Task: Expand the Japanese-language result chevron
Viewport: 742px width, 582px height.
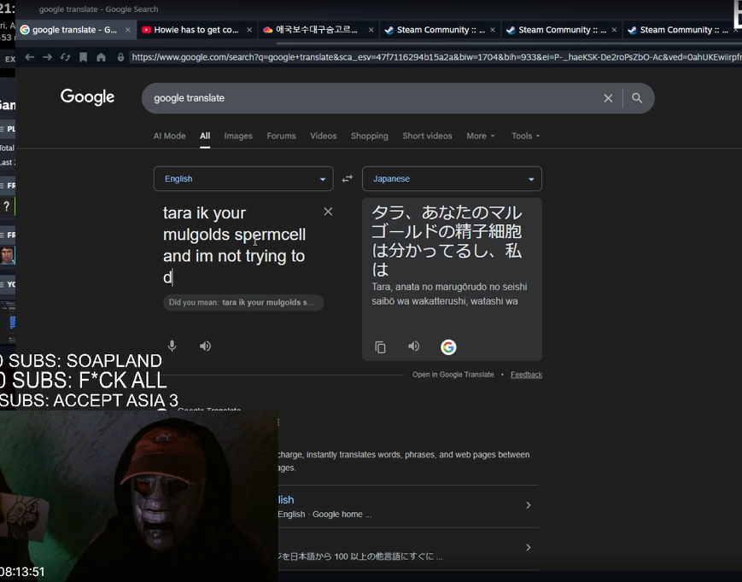Action: [529, 548]
